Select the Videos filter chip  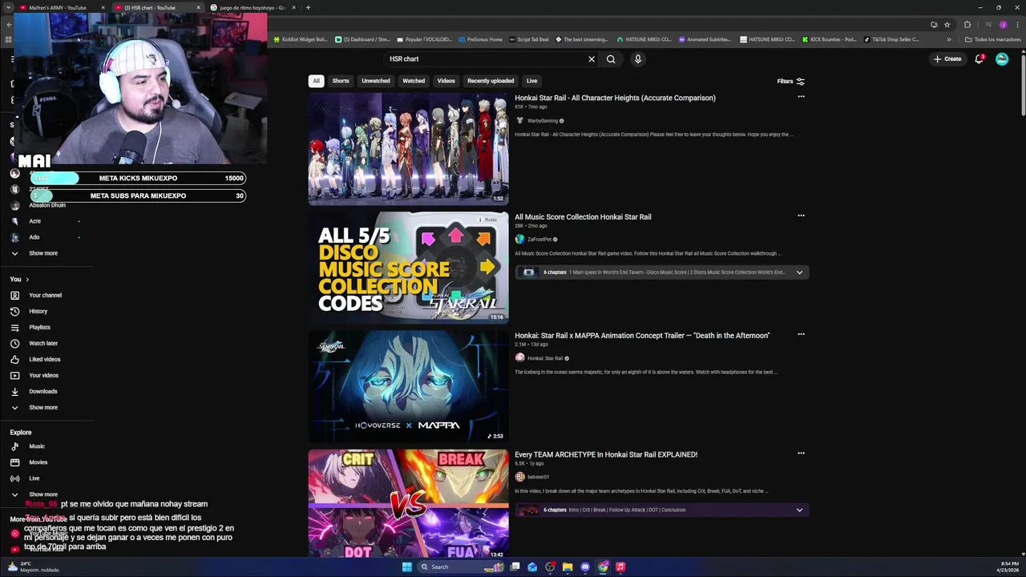[x=446, y=81]
